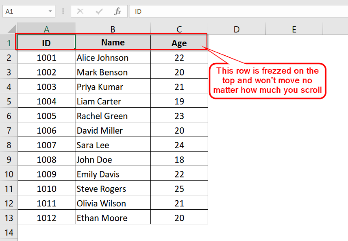Select column C header
The image size is (348, 241).
pyautogui.click(x=179, y=29)
